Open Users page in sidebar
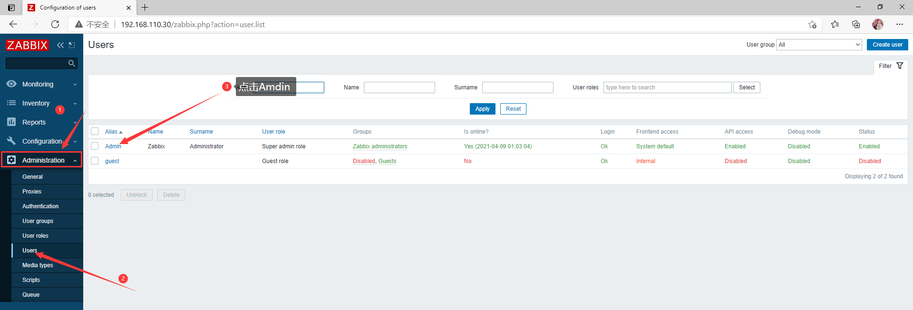913x310 pixels. tap(29, 251)
